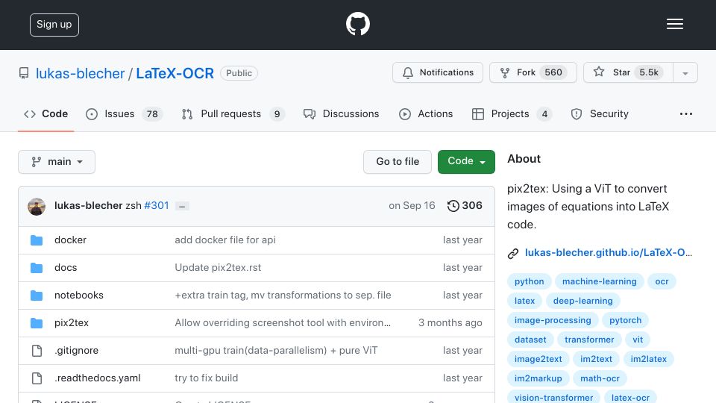
Task: Click the docker folder icon
Action: [37, 240]
